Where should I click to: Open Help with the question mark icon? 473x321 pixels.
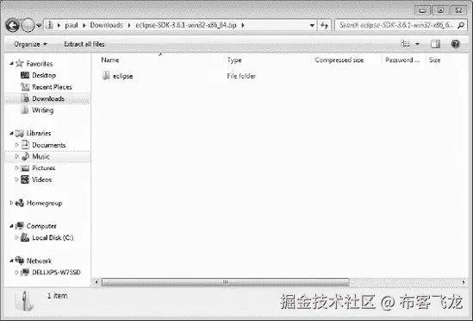click(x=455, y=44)
